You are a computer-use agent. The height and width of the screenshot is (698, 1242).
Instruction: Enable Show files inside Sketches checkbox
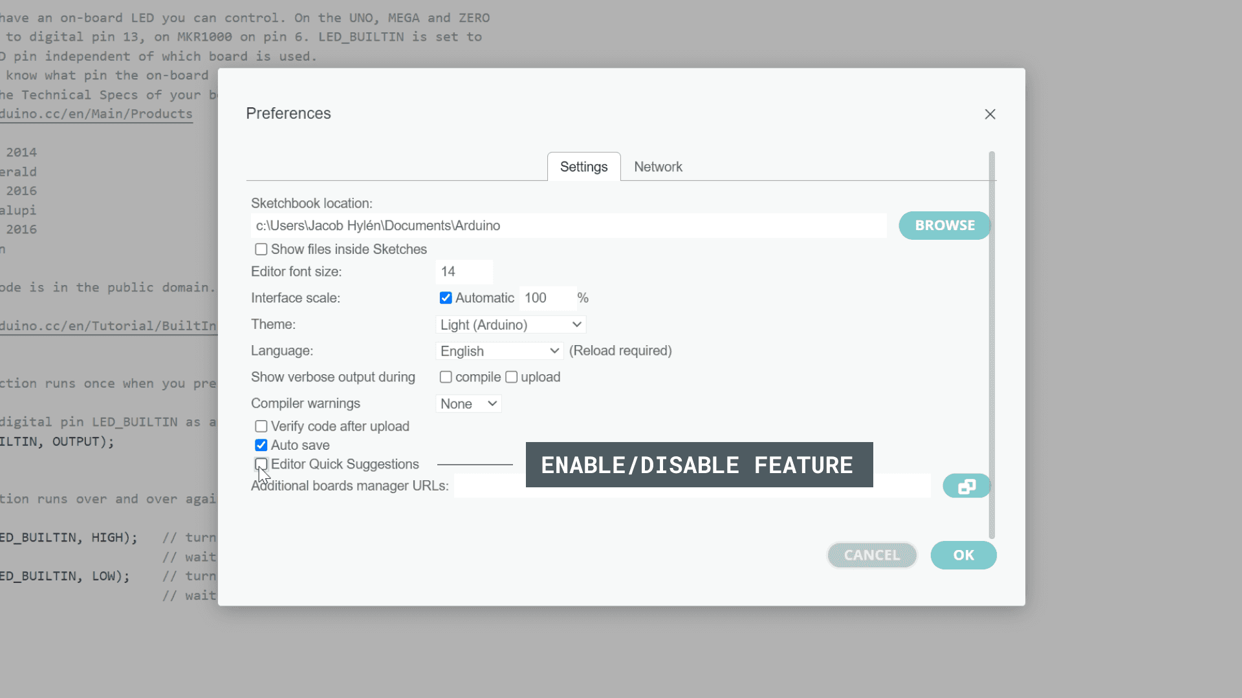(x=261, y=249)
